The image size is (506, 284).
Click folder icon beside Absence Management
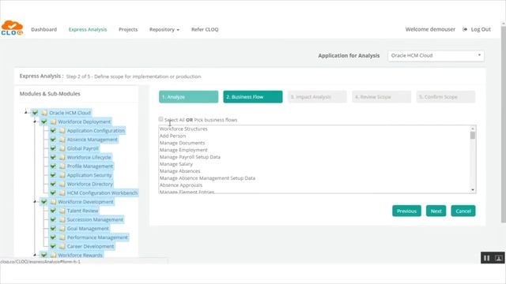[62, 140]
